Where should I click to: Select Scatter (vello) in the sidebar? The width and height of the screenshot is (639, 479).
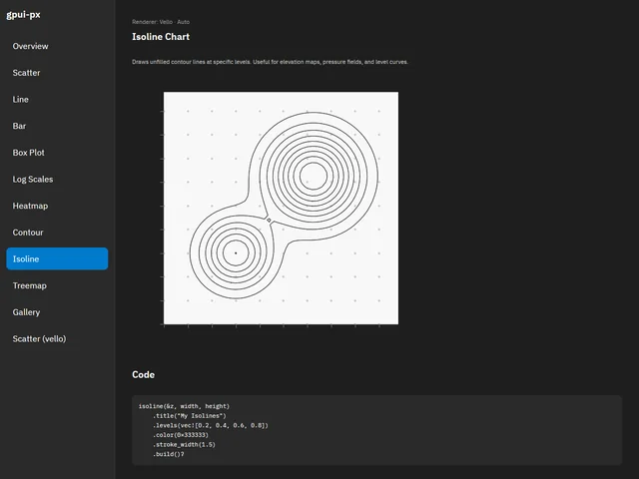[57, 338]
